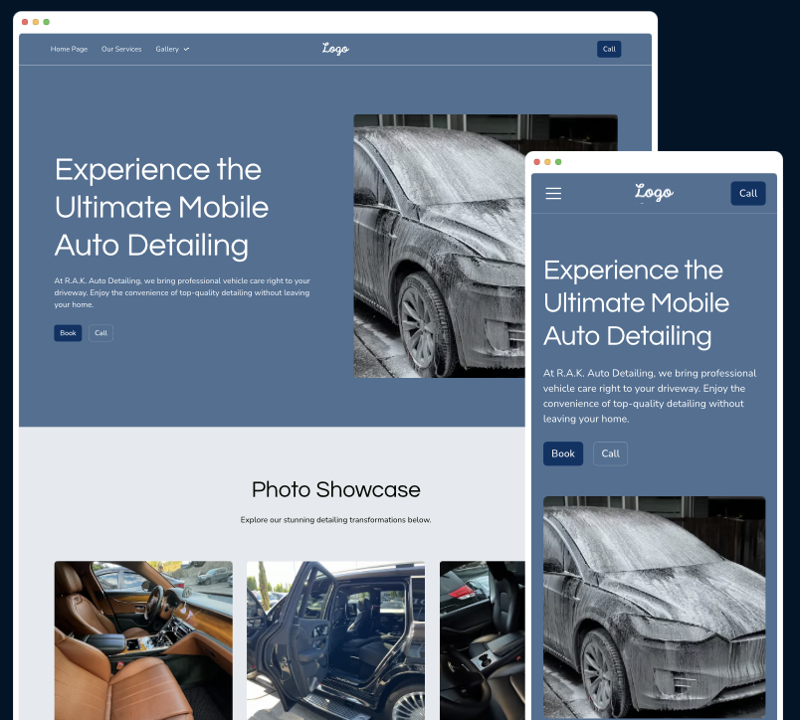Minimize the desktop browser window with yellow dot
The height and width of the screenshot is (720, 800).
[36, 22]
